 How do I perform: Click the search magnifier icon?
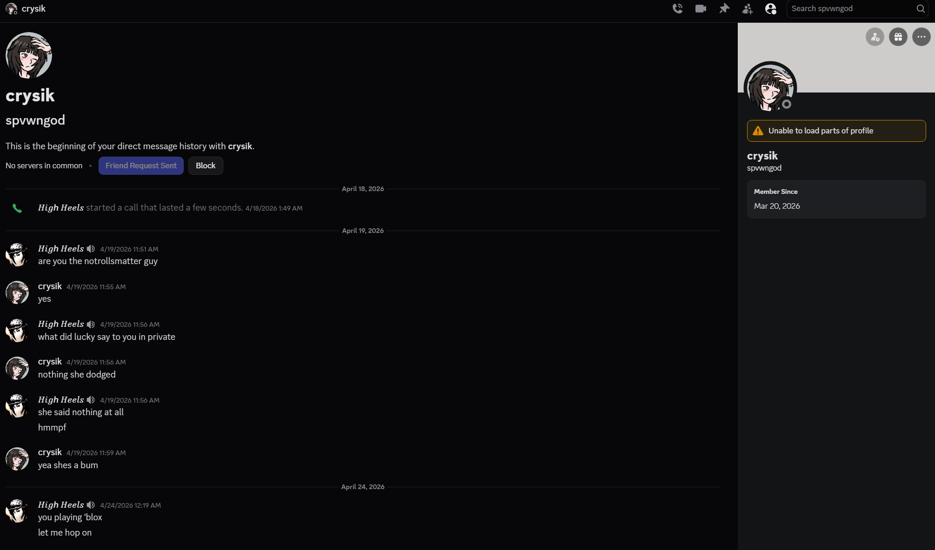(x=921, y=8)
